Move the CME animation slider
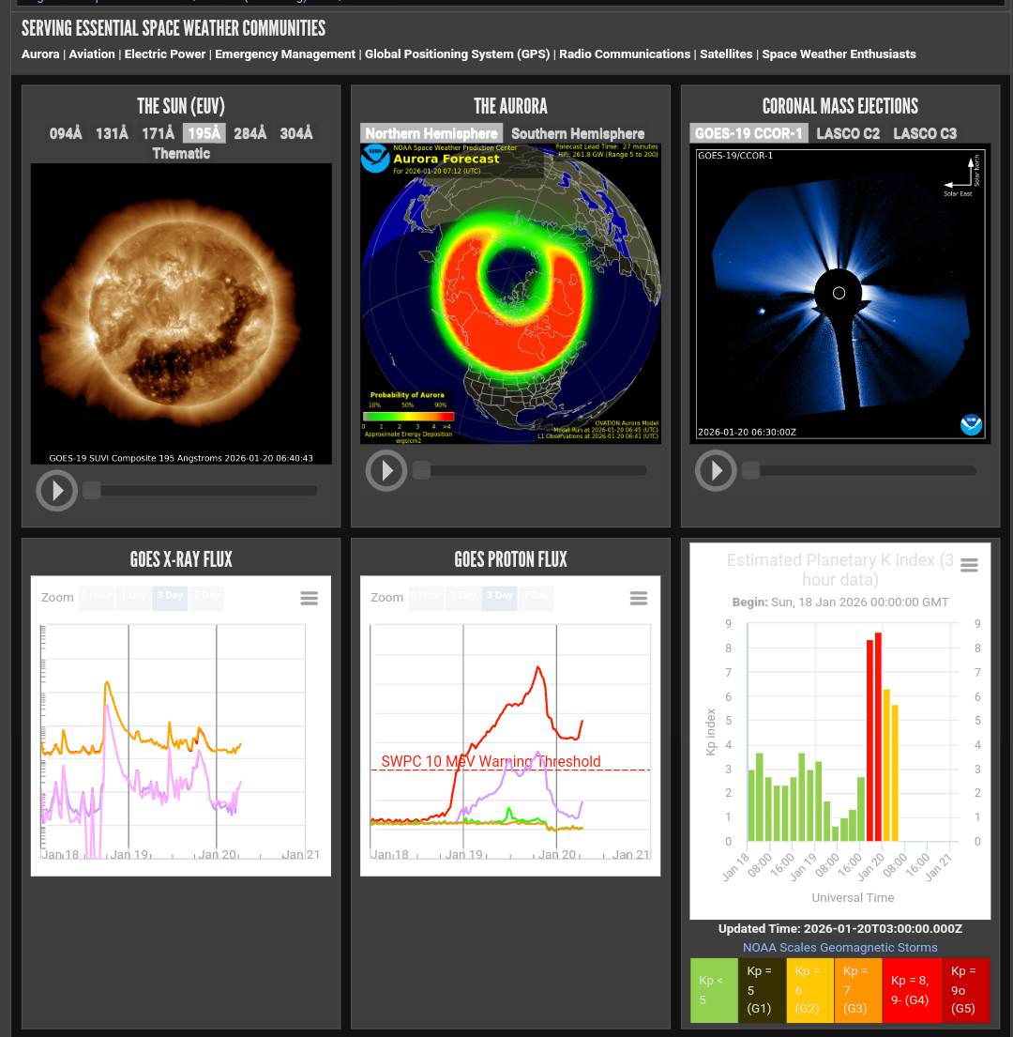Image resolution: width=1013 pixels, height=1037 pixels. (750, 471)
